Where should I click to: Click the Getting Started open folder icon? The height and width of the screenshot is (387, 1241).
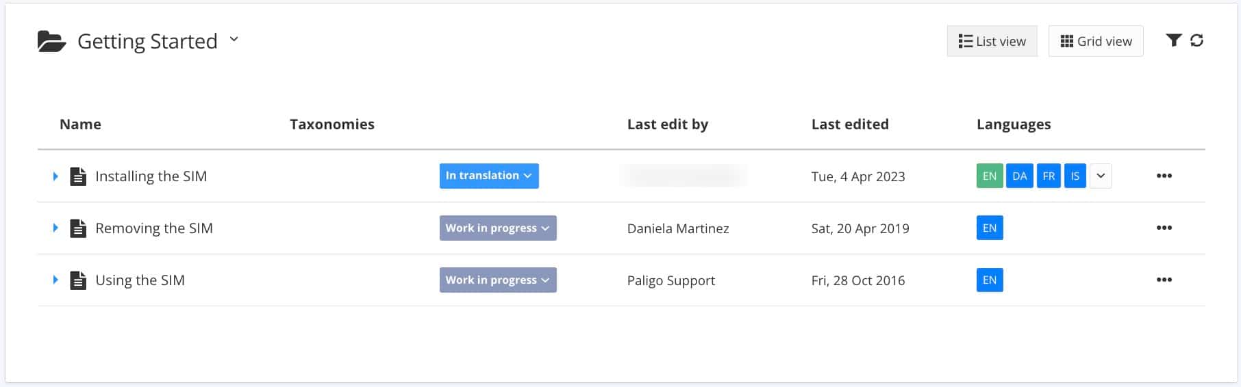(x=51, y=42)
